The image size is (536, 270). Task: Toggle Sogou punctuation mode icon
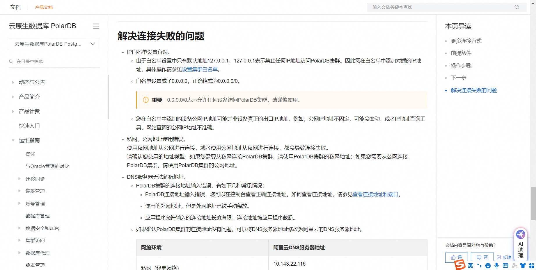tap(479, 265)
